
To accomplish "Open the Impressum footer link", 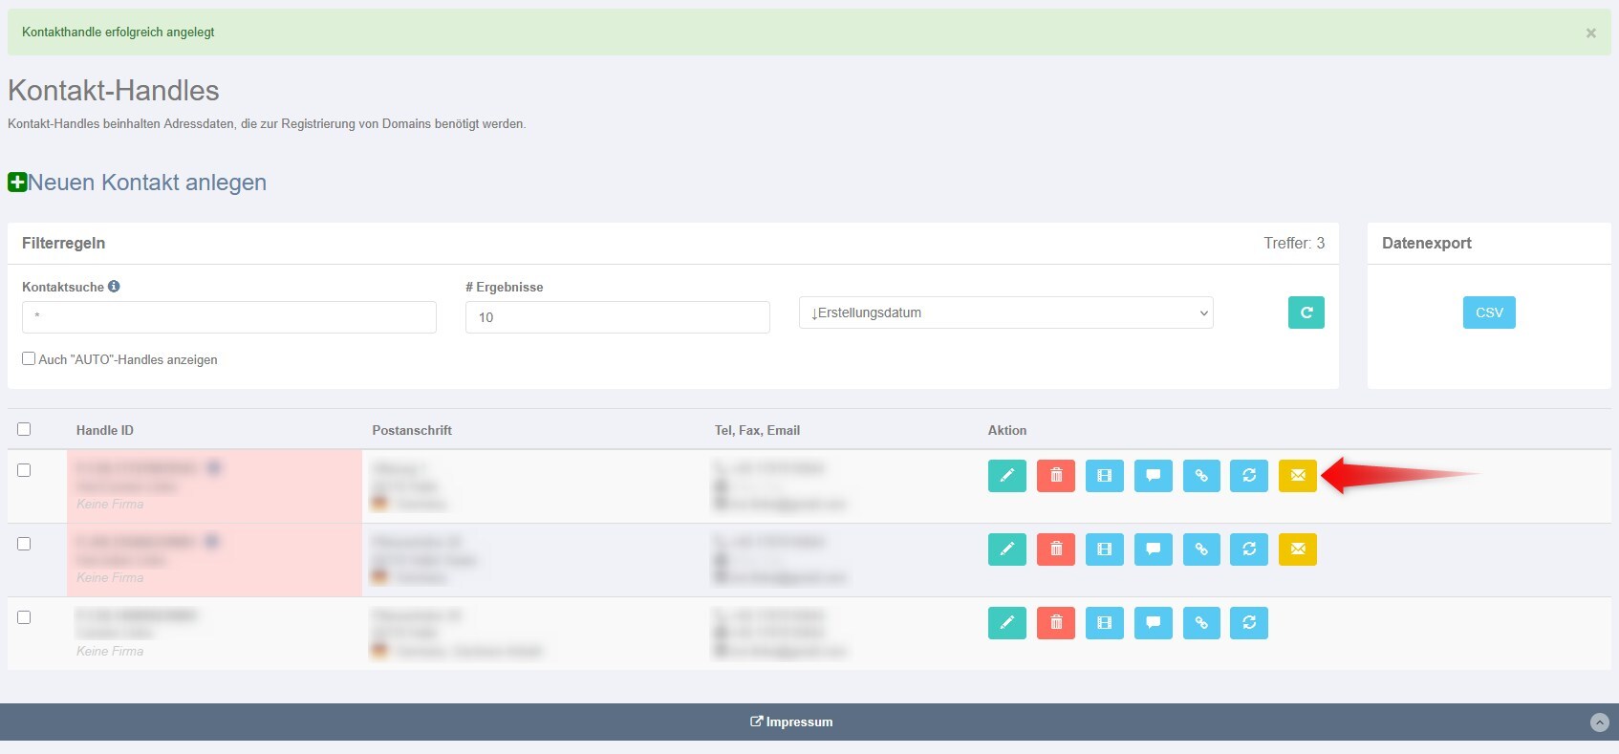I will point(791,722).
